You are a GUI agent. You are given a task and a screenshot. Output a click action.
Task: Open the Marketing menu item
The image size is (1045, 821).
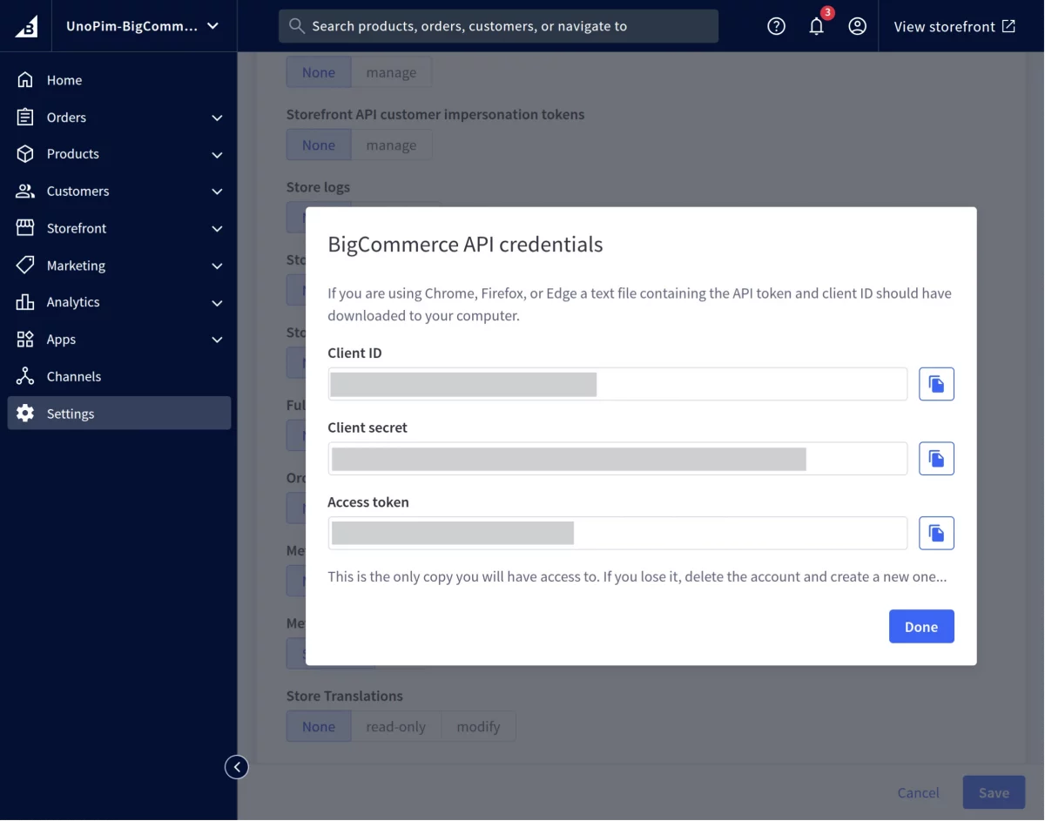(76, 265)
